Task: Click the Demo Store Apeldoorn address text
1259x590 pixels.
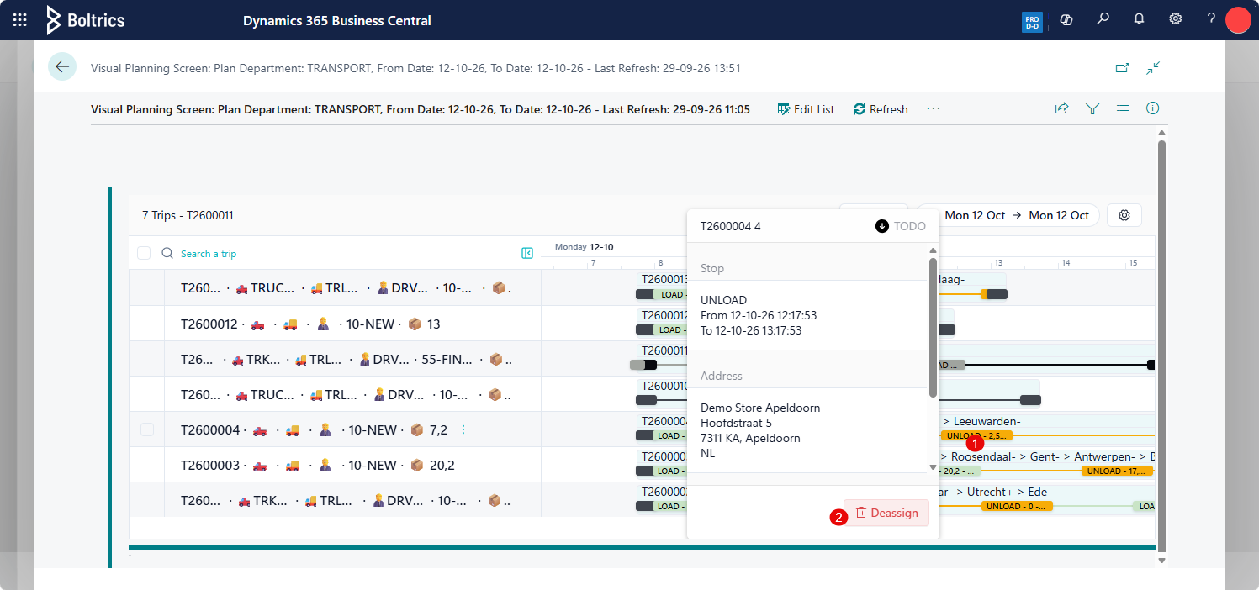Action: click(760, 408)
